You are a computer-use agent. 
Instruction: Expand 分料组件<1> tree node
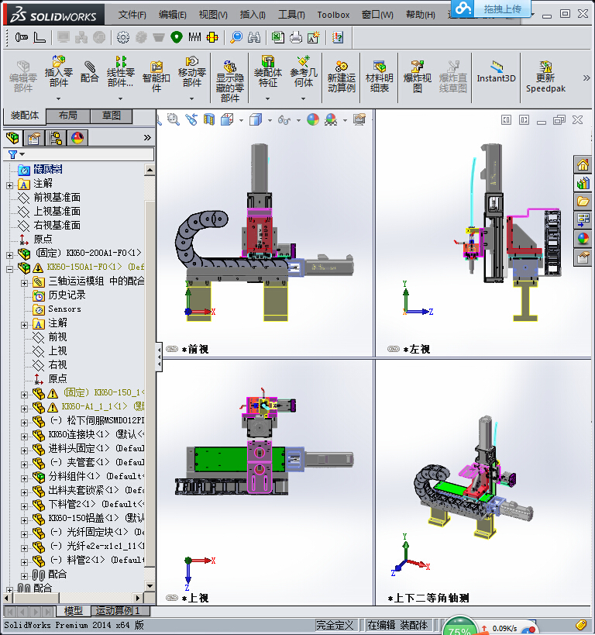(x=24, y=478)
